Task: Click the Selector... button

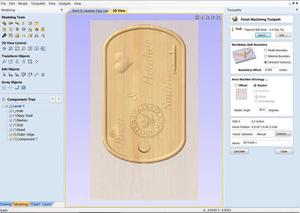Action: [x=283, y=134]
